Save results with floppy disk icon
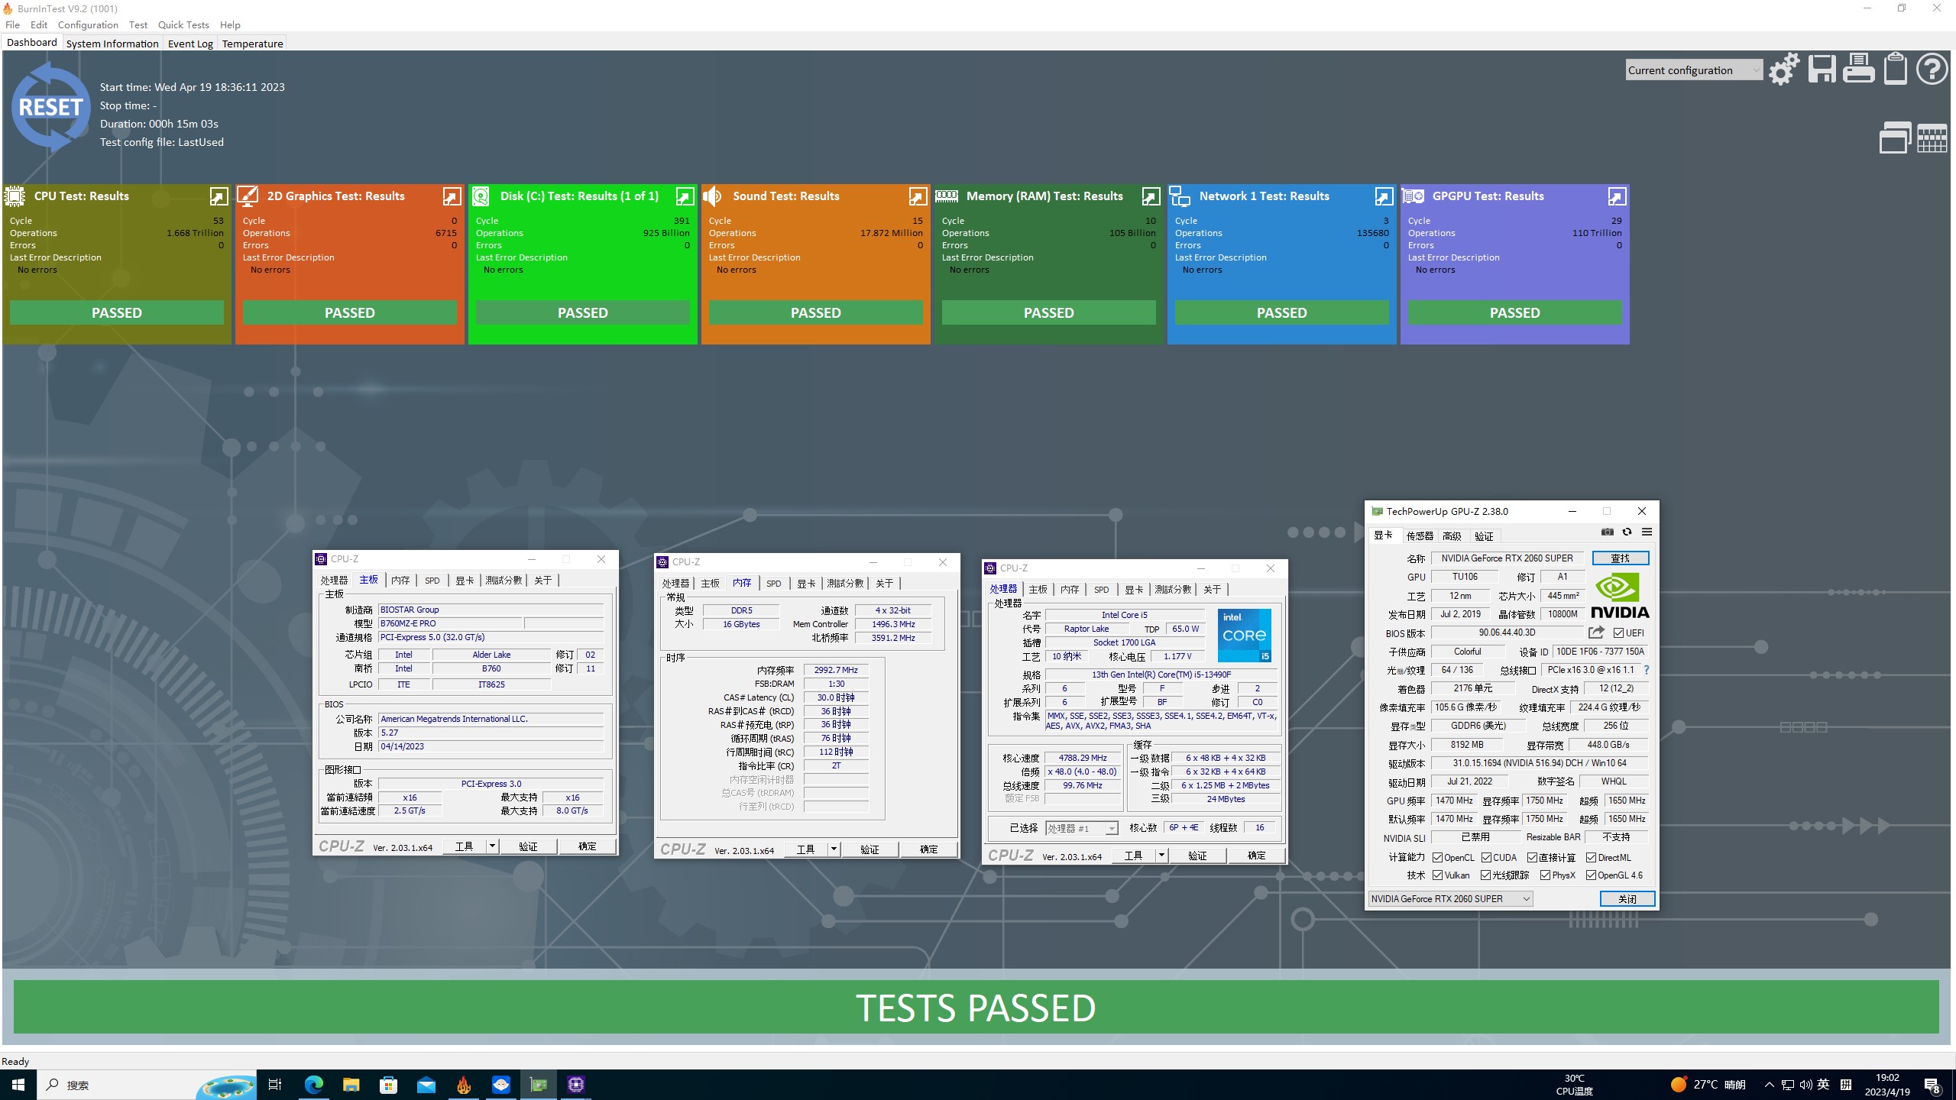Image resolution: width=1956 pixels, height=1100 pixels. [x=1822, y=70]
